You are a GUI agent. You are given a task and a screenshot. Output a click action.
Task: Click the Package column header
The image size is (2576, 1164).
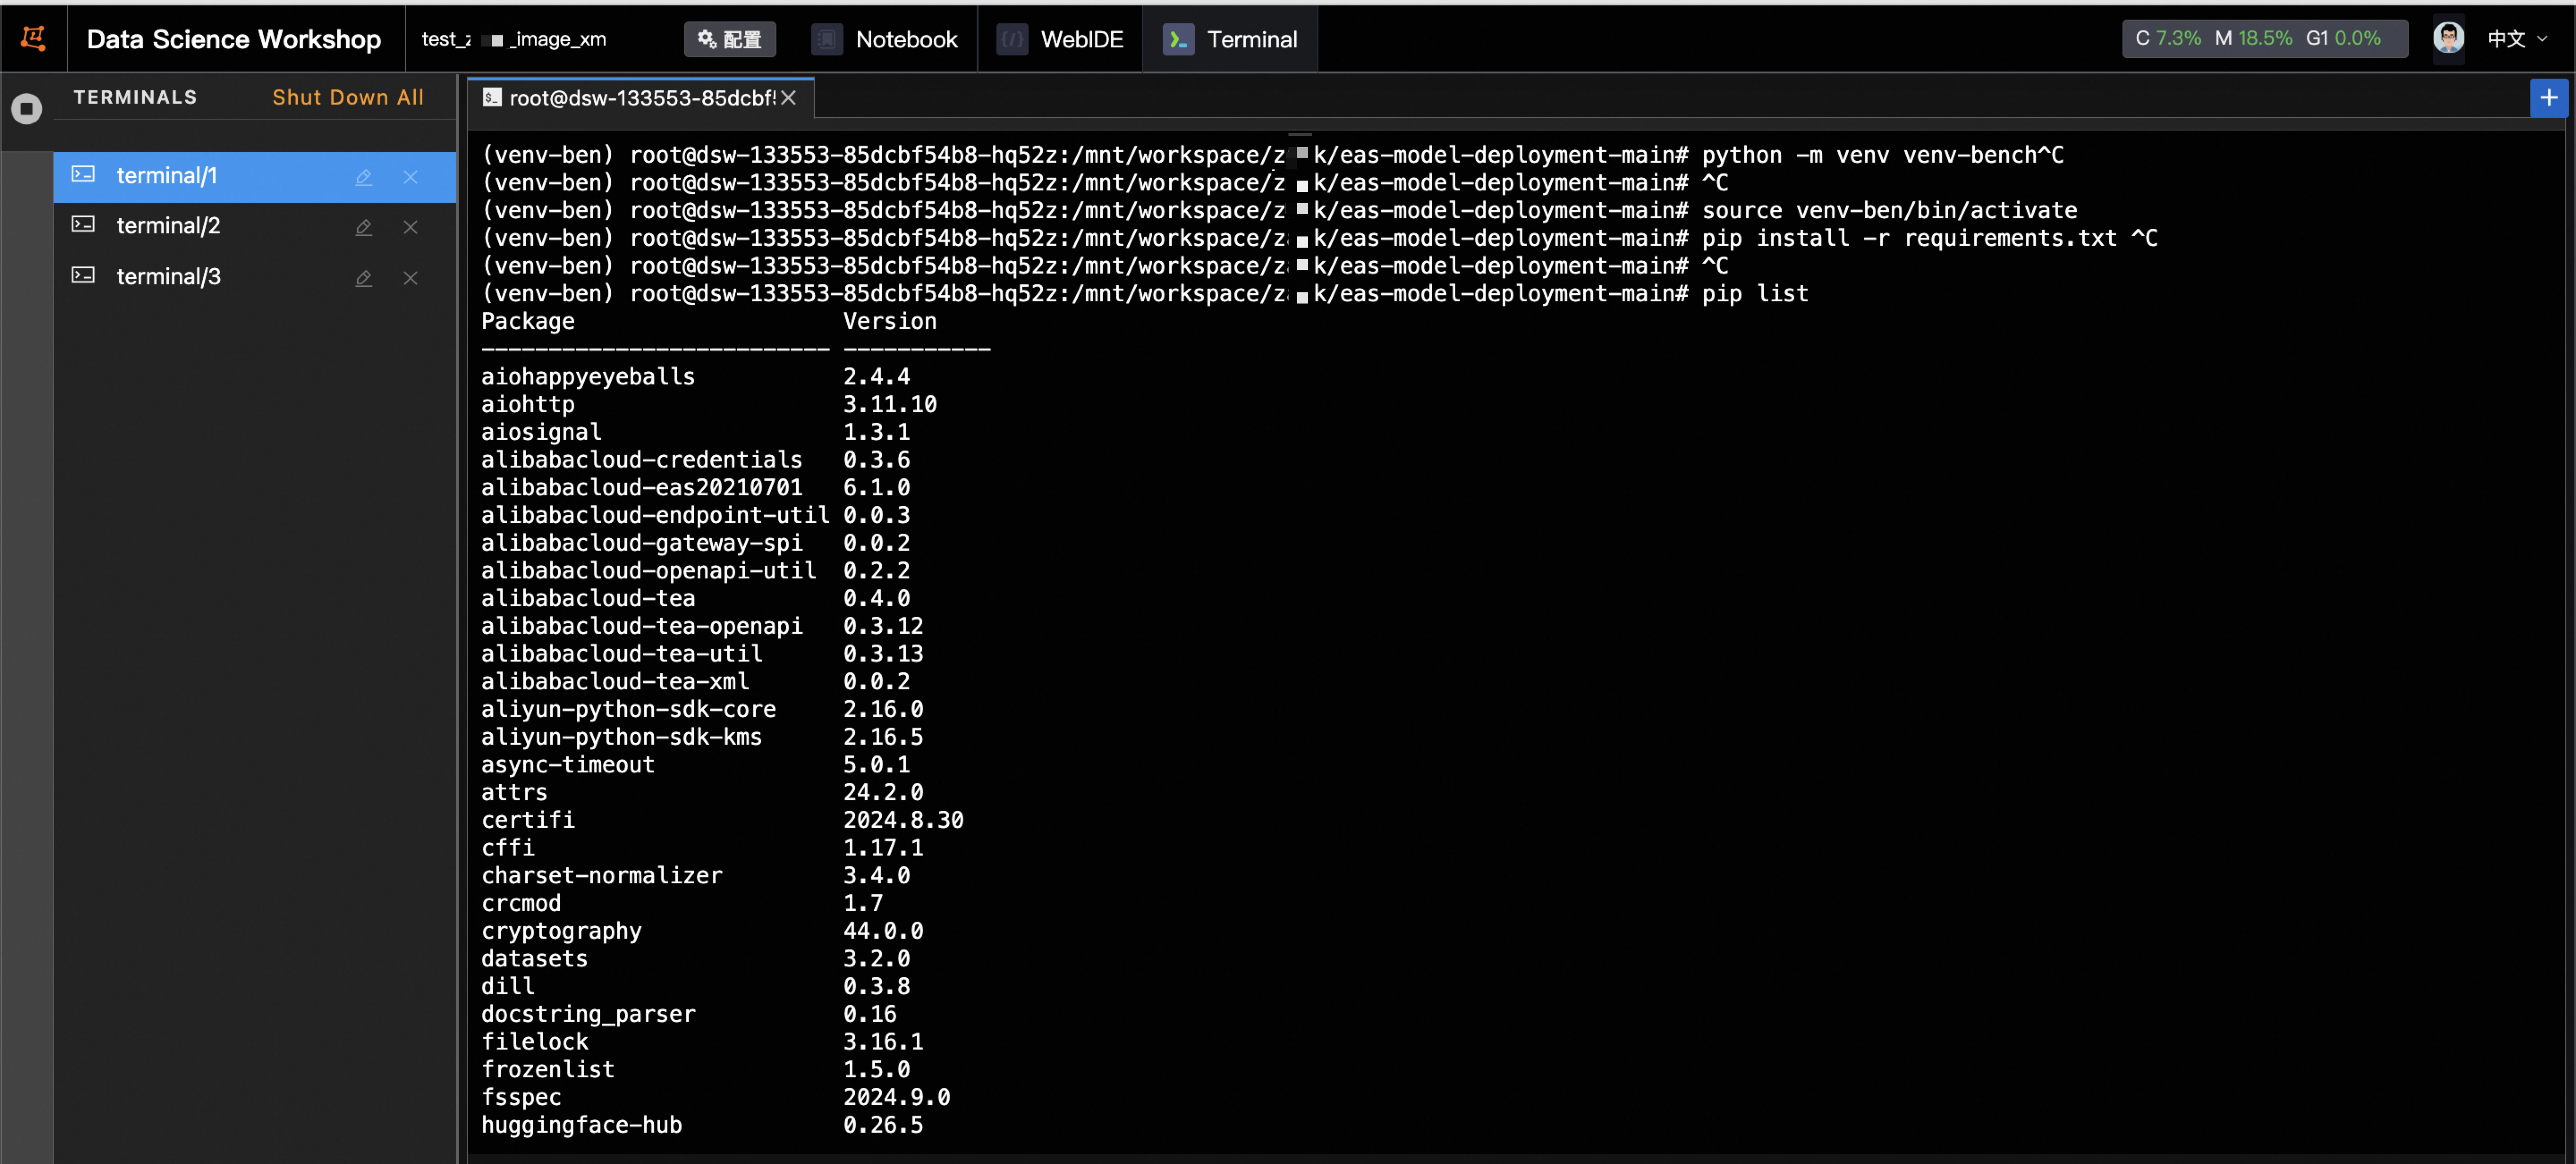coord(528,322)
